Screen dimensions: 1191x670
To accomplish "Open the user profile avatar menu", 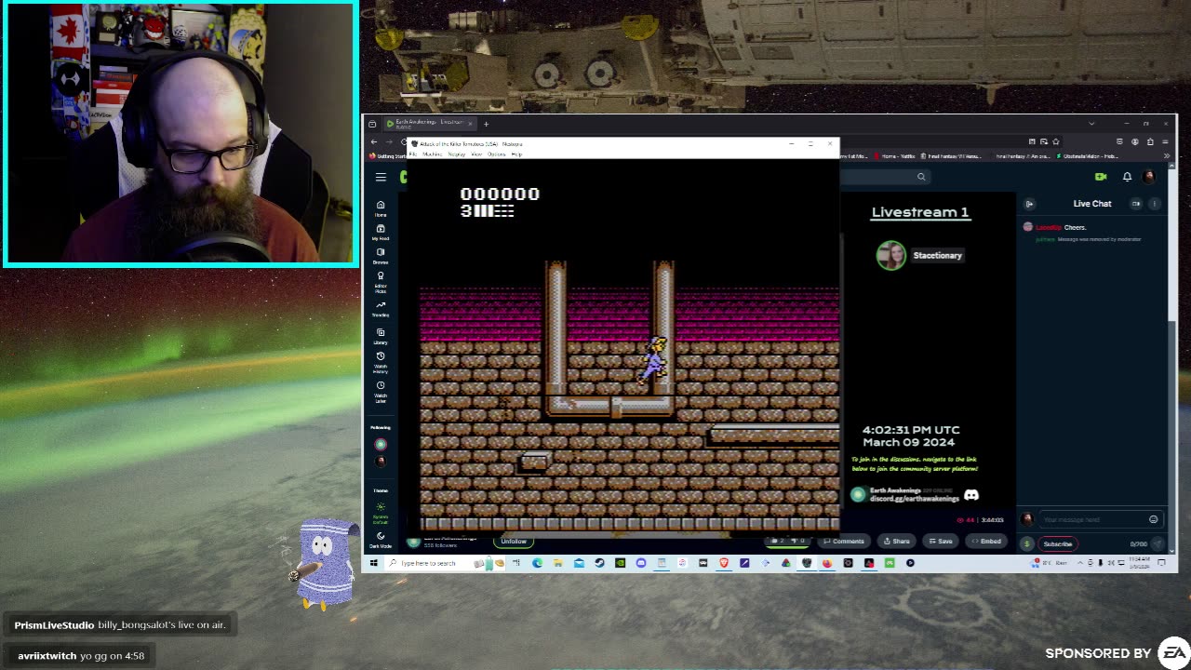I will coord(1149,177).
